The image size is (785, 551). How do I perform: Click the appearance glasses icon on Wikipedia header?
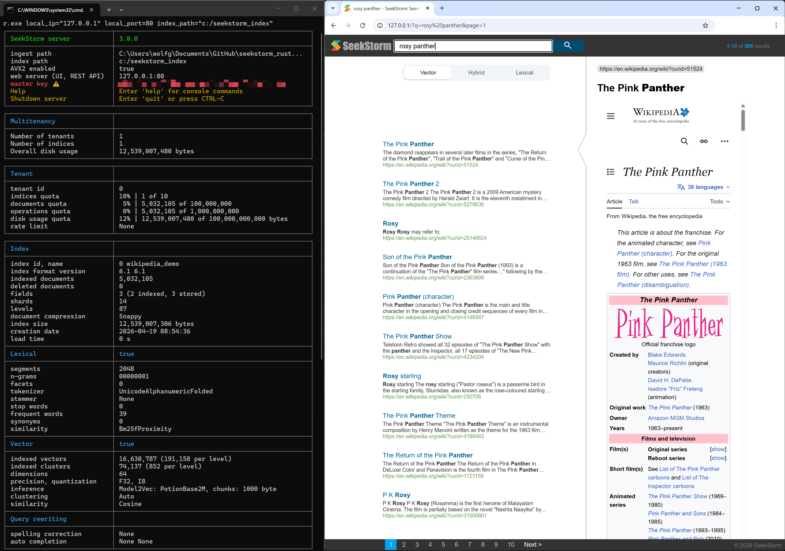tap(704, 141)
